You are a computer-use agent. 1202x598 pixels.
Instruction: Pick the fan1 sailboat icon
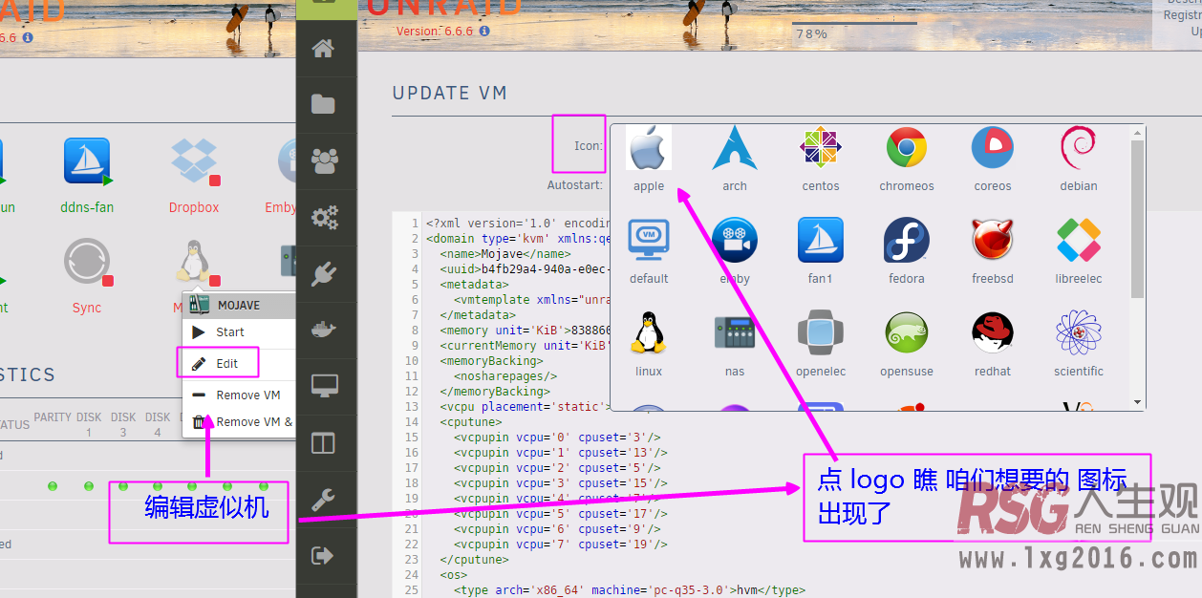pyautogui.click(x=821, y=240)
